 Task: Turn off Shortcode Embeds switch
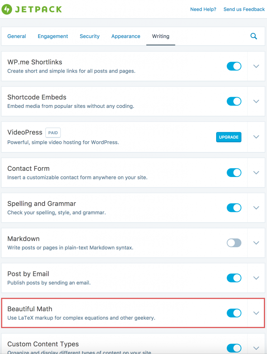234,101
